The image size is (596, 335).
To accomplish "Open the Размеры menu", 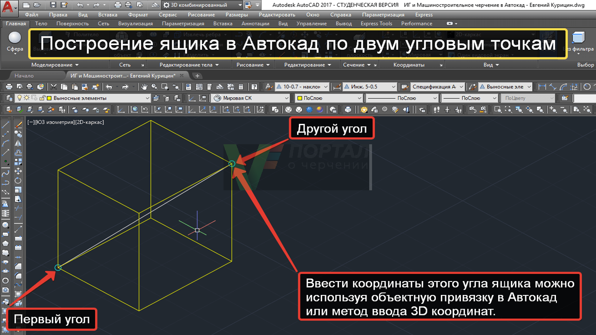I will pos(237,14).
